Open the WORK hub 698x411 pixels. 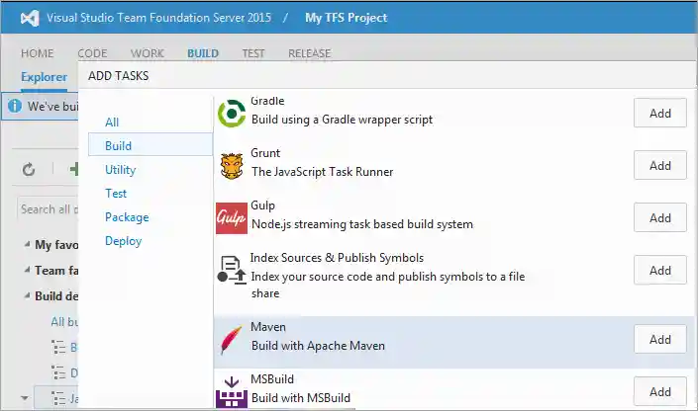(x=147, y=53)
